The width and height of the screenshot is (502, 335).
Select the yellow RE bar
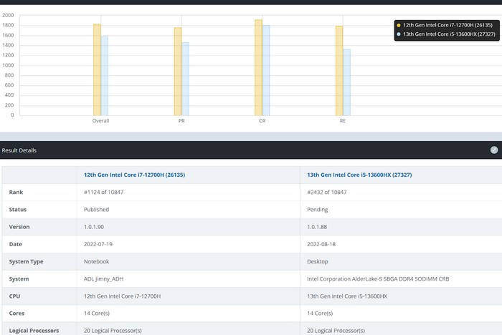(x=339, y=71)
